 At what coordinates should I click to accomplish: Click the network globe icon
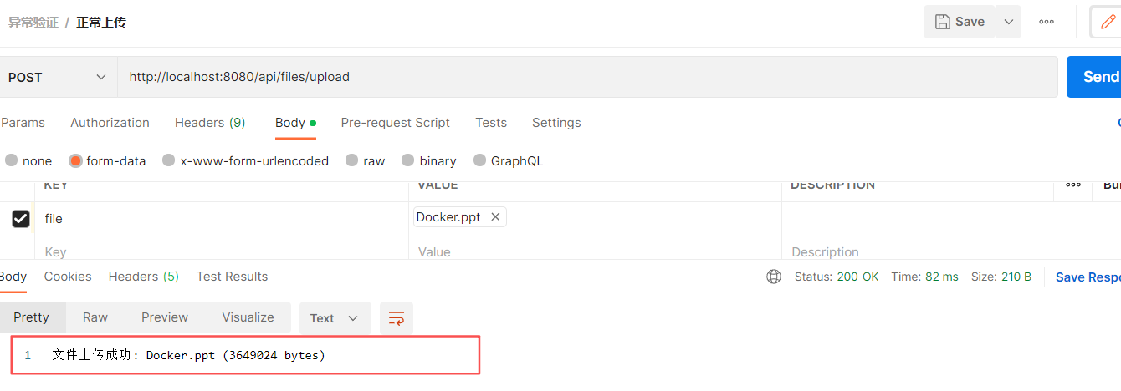pos(774,277)
